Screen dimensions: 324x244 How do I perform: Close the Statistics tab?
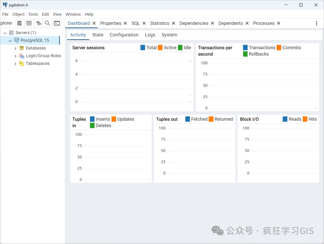coord(174,23)
